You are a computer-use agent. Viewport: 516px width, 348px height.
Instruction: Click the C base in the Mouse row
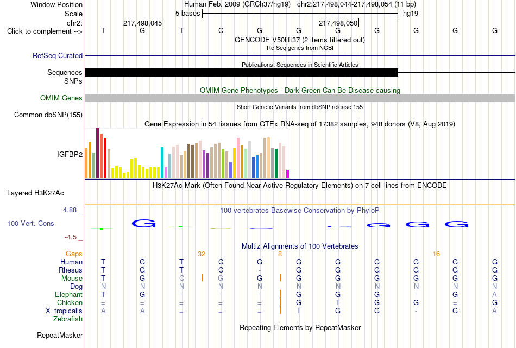coord(181,279)
